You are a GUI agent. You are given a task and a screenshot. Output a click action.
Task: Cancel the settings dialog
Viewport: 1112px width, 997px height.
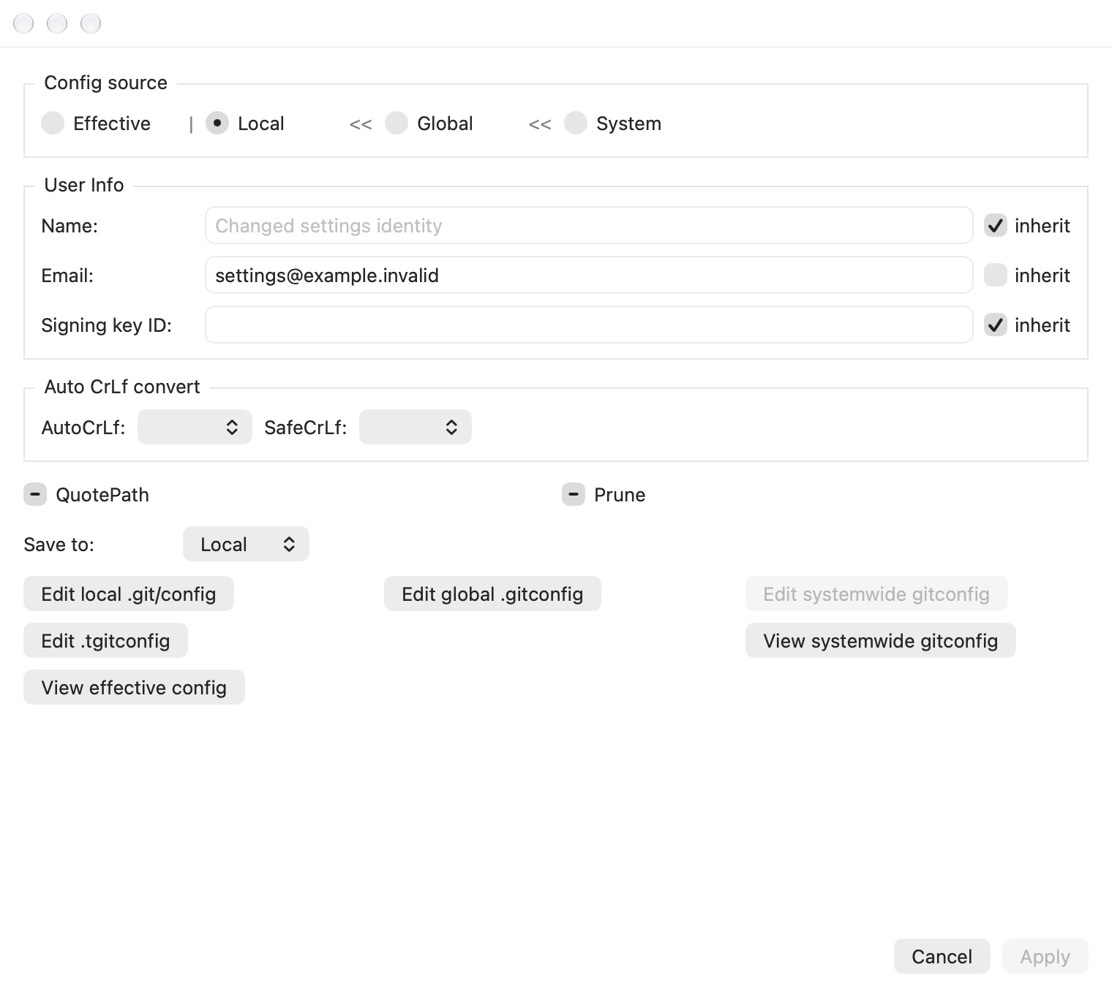942,957
